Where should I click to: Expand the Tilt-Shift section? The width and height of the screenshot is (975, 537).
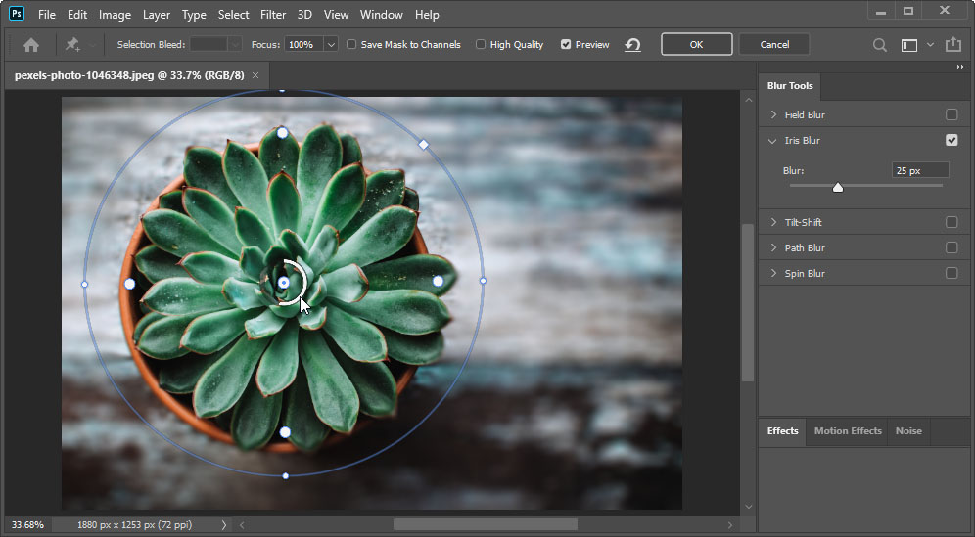click(774, 222)
